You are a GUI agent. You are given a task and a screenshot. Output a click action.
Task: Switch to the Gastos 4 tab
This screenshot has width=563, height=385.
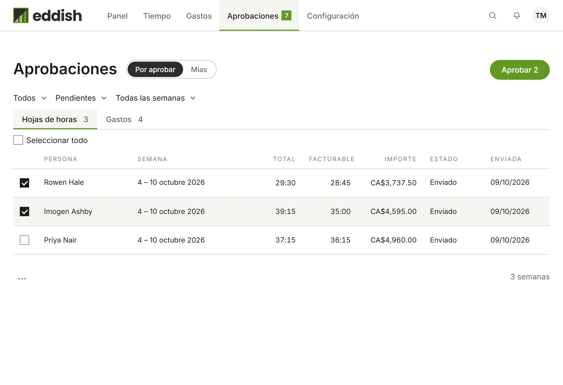[124, 119]
